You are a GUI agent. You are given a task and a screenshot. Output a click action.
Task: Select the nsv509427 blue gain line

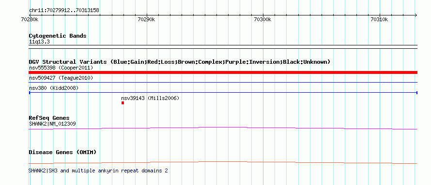(x=223, y=82)
